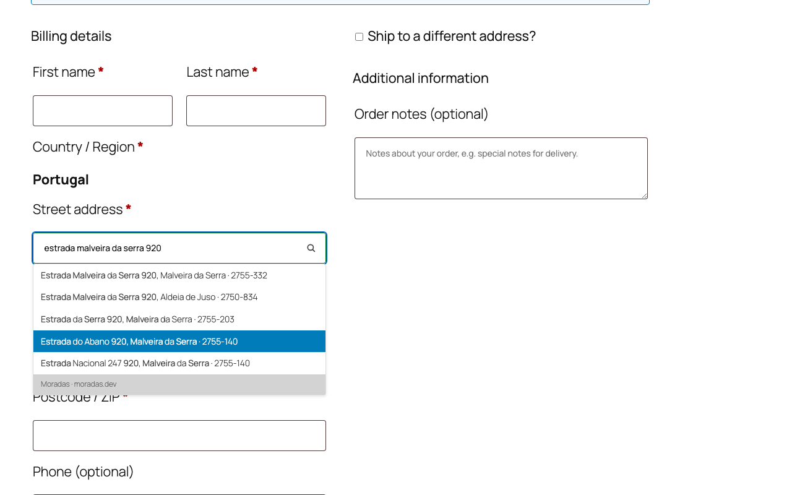The image size is (792, 495).
Task: Focus the First name input field
Action: [x=103, y=111]
